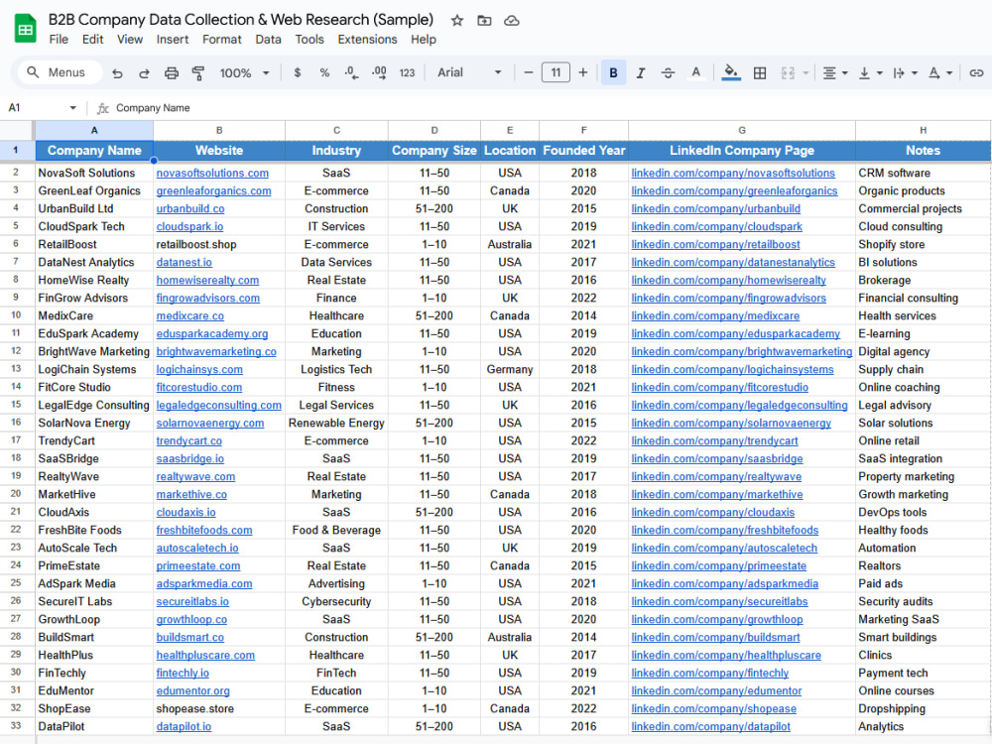Screen dimensions: 992x744
Task: Star this spreadsheet document
Action: pyautogui.click(x=456, y=20)
